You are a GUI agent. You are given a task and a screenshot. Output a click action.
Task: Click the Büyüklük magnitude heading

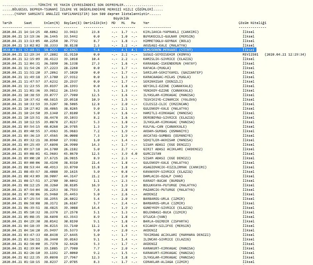pyautogui.click(x=122, y=18)
